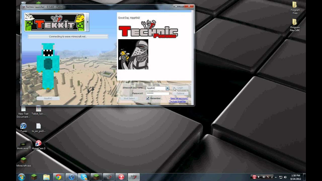Open iTunes from taskbar

[x=71, y=177]
